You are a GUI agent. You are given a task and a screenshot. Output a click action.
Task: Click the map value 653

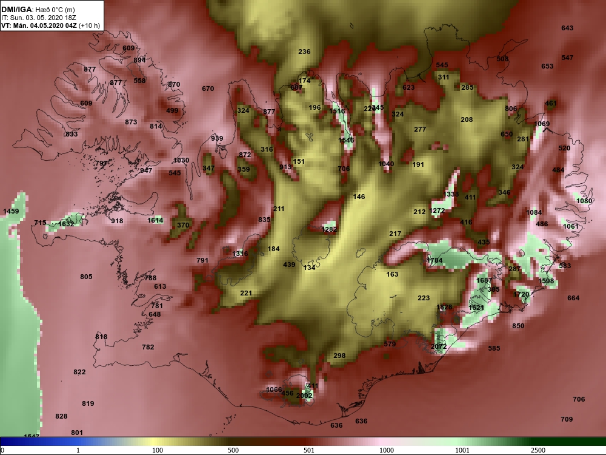(547, 66)
